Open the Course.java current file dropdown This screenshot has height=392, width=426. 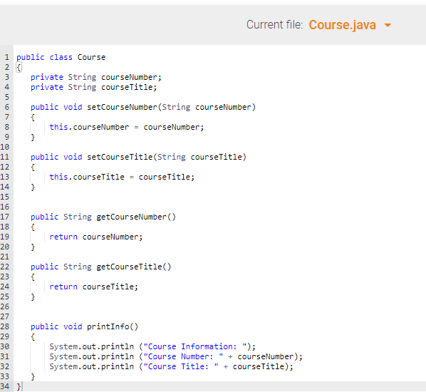coord(349,25)
